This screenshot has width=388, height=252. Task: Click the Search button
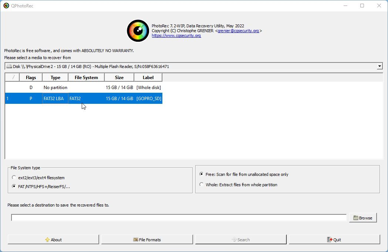coord(241,239)
